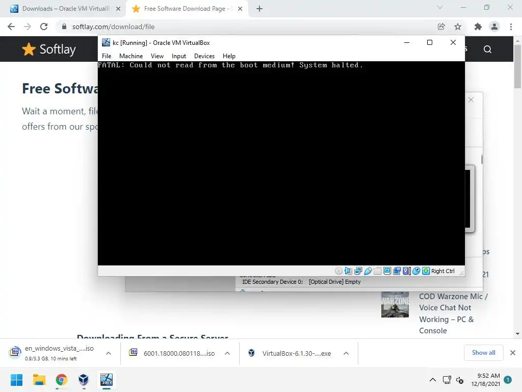Click the Right Ctrl host key label

click(x=443, y=271)
